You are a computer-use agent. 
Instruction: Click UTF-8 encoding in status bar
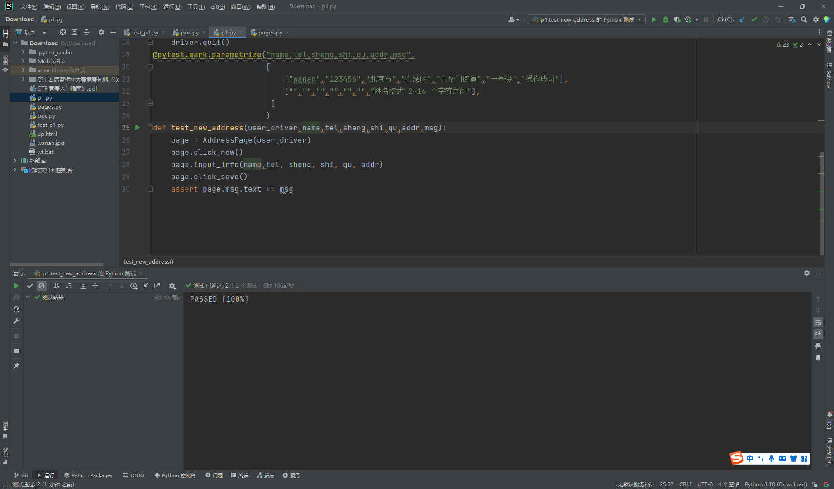705,484
